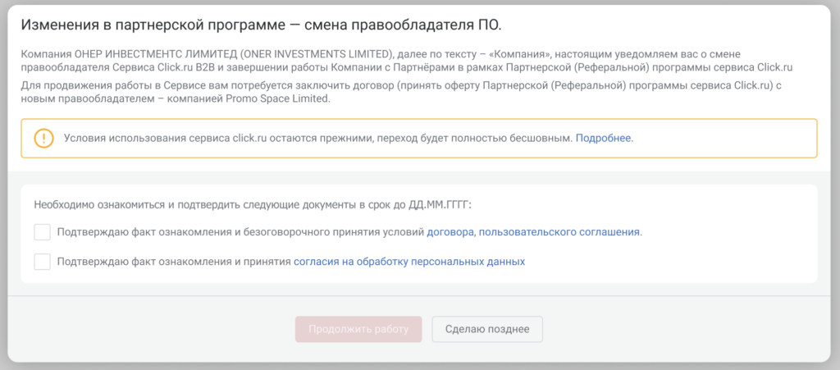Click the Сделаю позднее button
The width and height of the screenshot is (840, 370).
487,329
